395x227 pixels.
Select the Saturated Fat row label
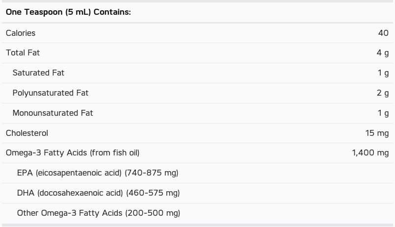(38, 73)
